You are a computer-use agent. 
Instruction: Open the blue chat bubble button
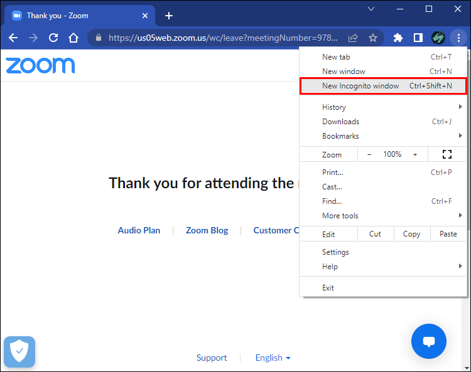[x=429, y=341]
